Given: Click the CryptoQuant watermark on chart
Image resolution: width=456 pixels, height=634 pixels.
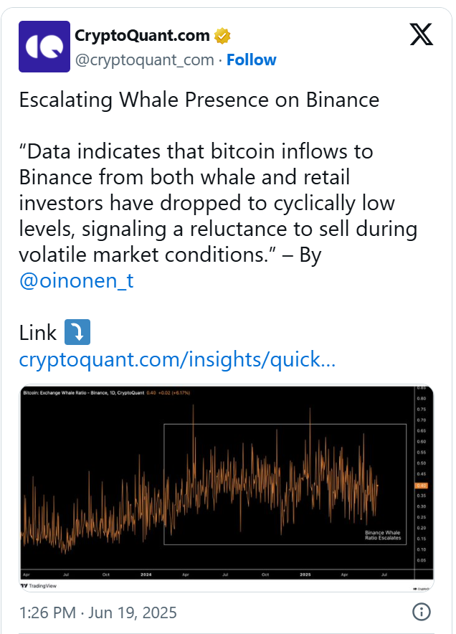Looking at the screenshot, I should coord(422,587).
